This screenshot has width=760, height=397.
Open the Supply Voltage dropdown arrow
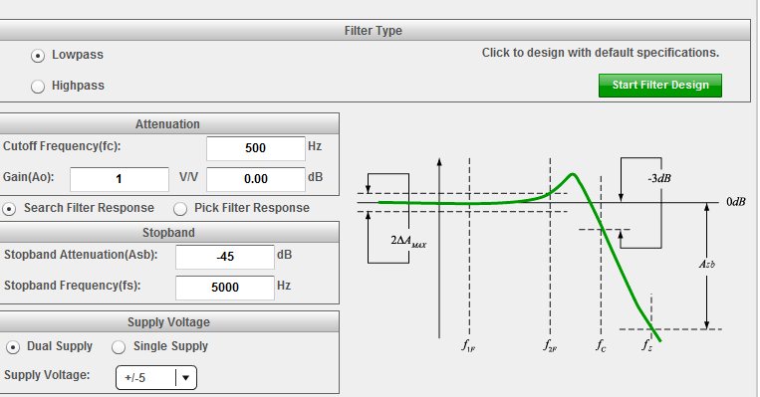click(x=185, y=378)
